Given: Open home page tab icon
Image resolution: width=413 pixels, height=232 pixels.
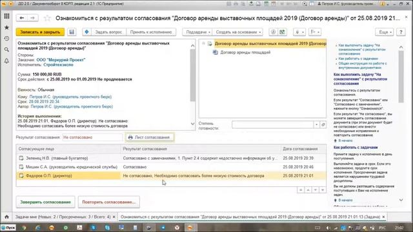Looking at the screenshot, I should [6, 217].
